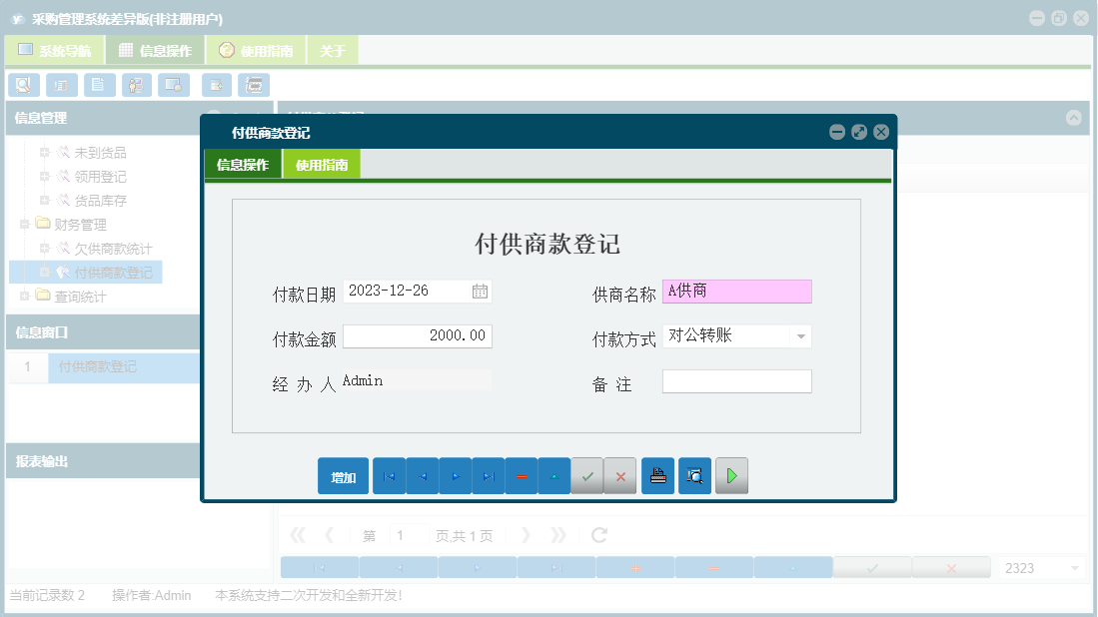Select the magnifier search icon in the toolbar
Viewport: 1098px width, 617px height.
coord(23,85)
